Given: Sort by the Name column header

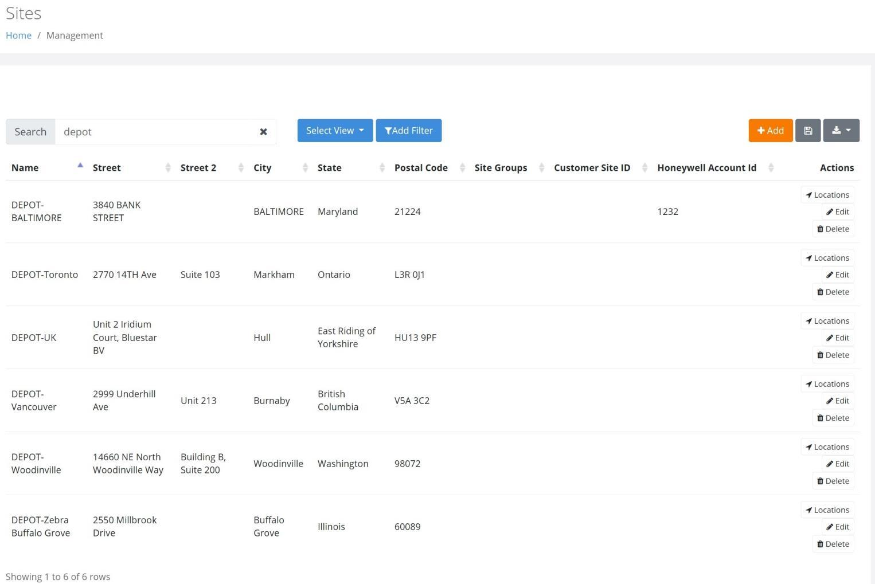Looking at the screenshot, I should [48, 168].
